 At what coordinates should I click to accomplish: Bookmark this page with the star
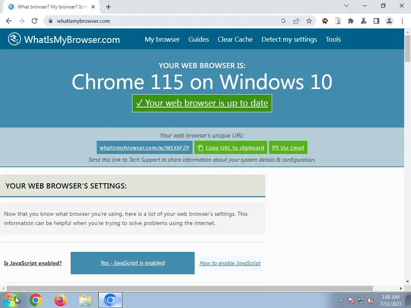[x=309, y=21]
